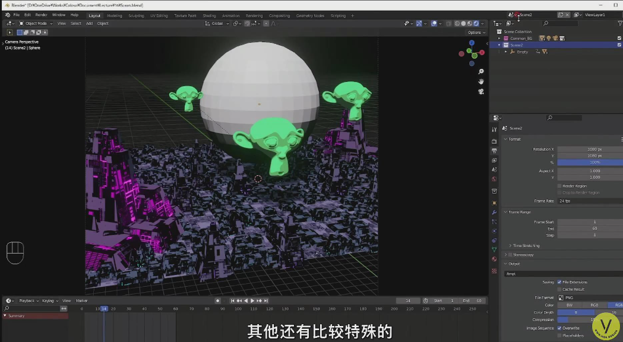Expand the Common_BG collection

[x=499, y=38]
